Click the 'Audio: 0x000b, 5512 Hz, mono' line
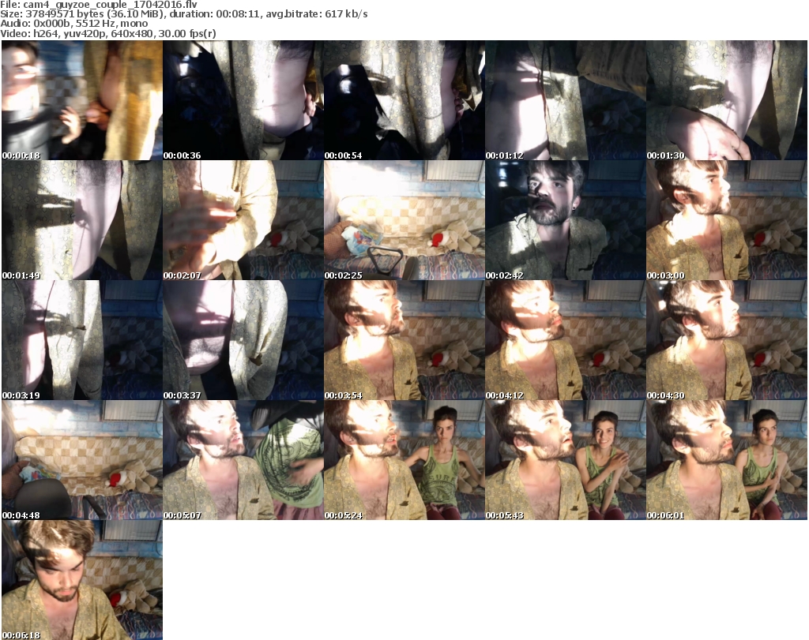The width and height of the screenshot is (809, 640). coord(73,24)
